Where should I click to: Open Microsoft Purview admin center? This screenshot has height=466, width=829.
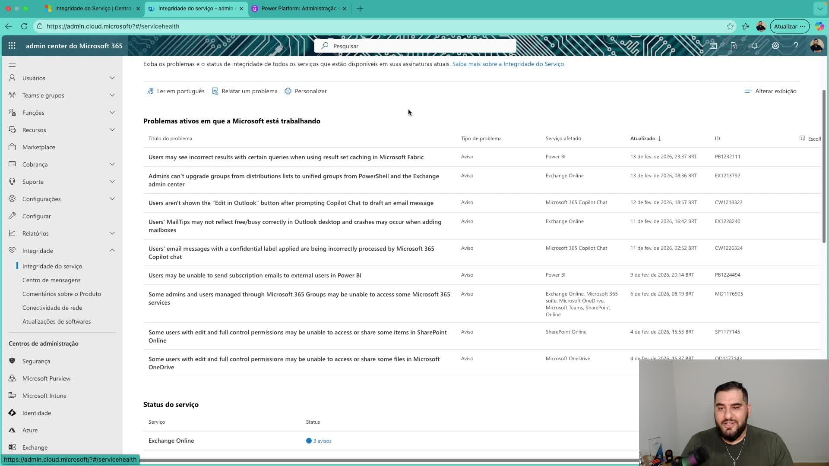tap(46, 378)
